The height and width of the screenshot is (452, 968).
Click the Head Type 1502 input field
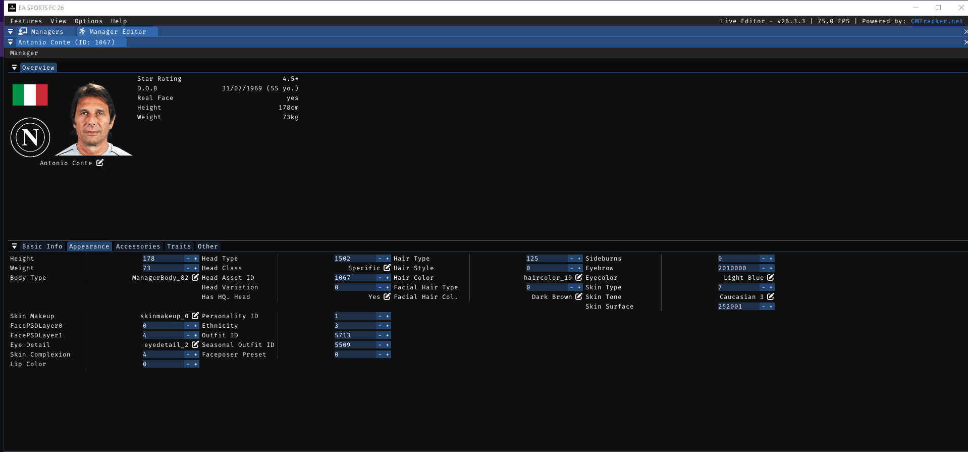click(x=354, y=259)
